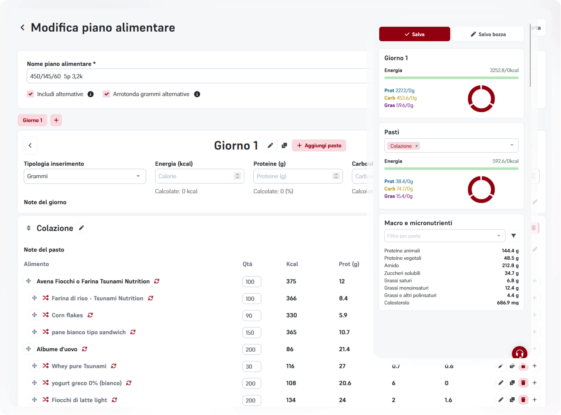561x415 pixels.
Task: Delete the yogurt greco 0% row
Action: coord(523,383)
